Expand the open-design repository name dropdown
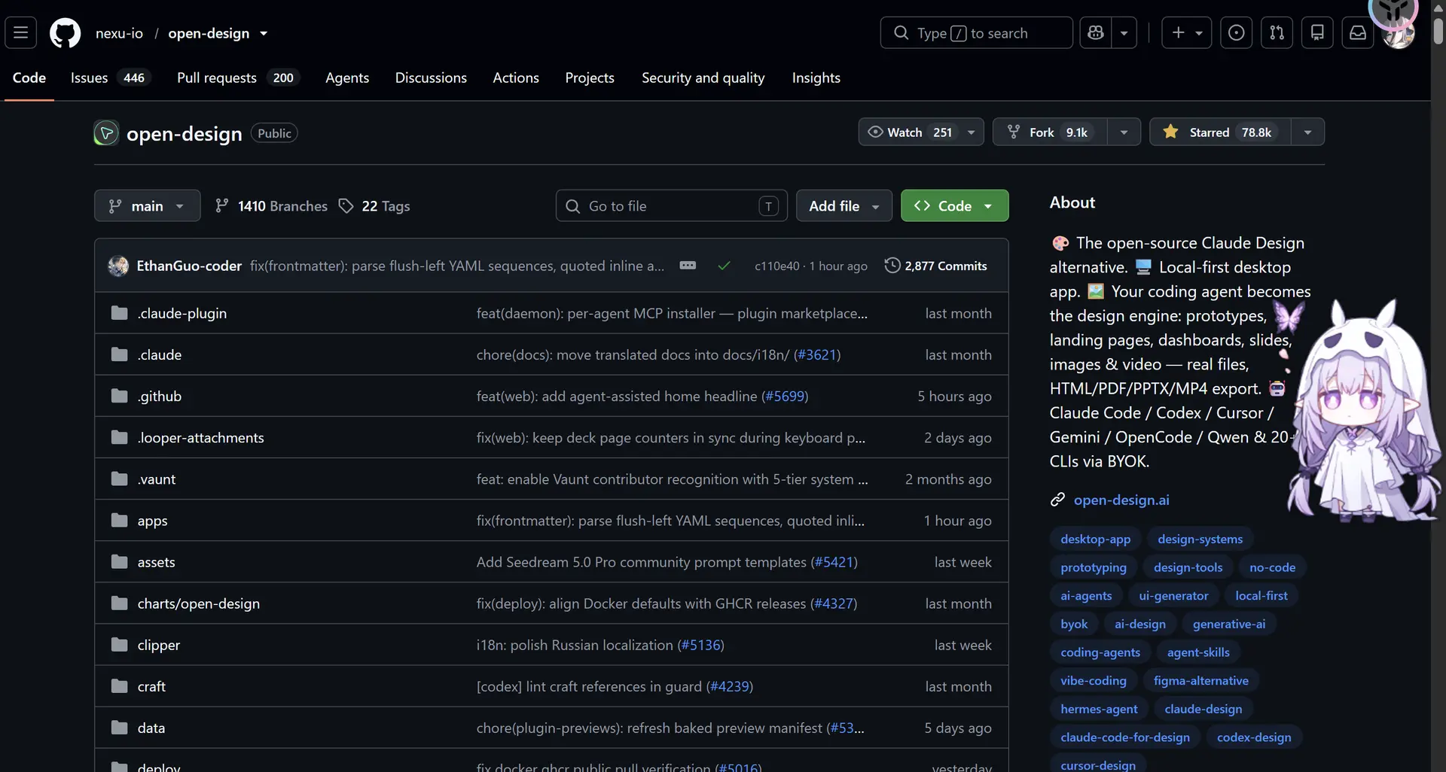 point(264,33)
